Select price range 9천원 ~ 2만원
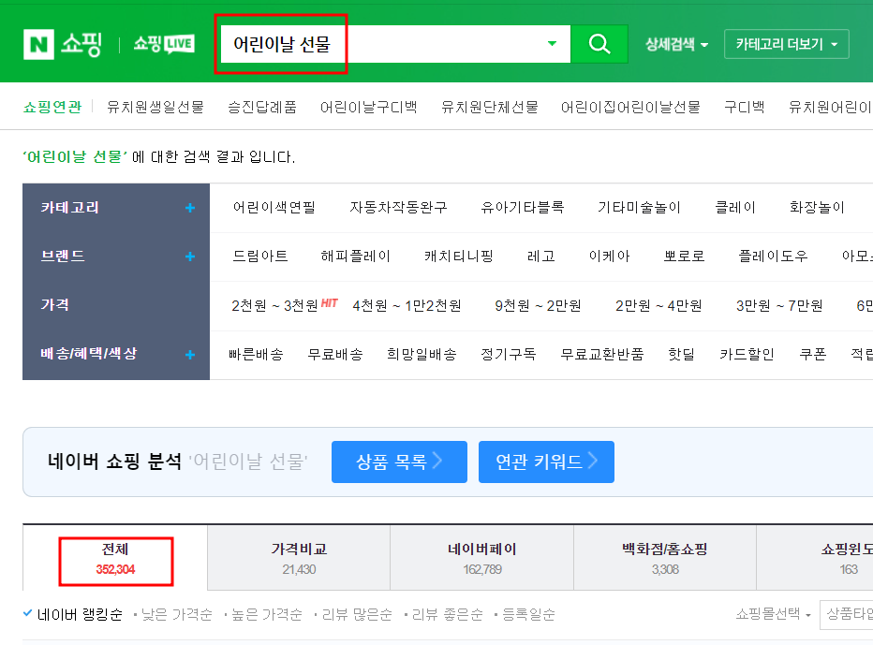Screen dimensions: 873x645 pyautogui.click(x=538, y=305)
